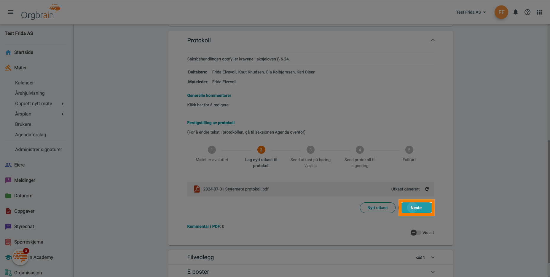This screenshot has width=550, height=277.
Task: Toggle the Vis alt switch
Action: click(x=415, y=233)
